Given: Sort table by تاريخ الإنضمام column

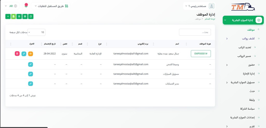Looking at the screenshot, I should [x=50, y=44].
